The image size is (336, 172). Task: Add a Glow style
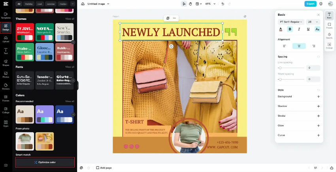[x=319, y=125]
